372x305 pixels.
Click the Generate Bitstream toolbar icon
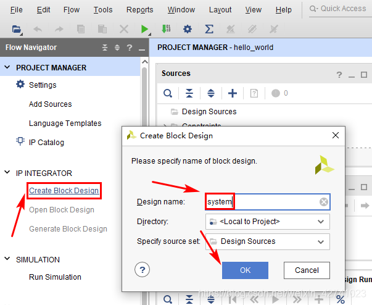pyautogui.click(x=166, y=29)
